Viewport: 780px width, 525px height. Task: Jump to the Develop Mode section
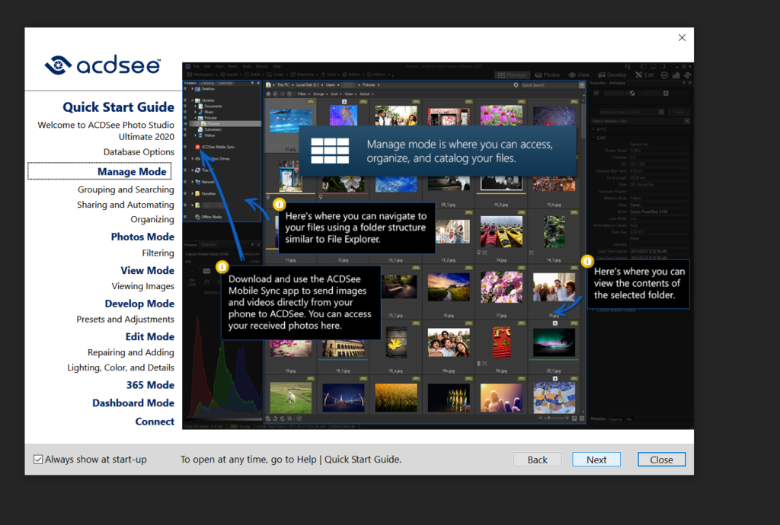click(x=140, y=304)
